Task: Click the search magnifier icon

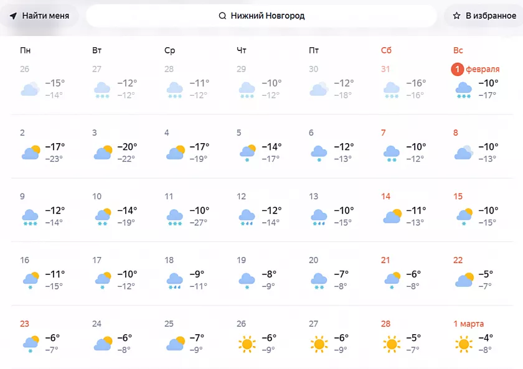Action: [222, 16]
